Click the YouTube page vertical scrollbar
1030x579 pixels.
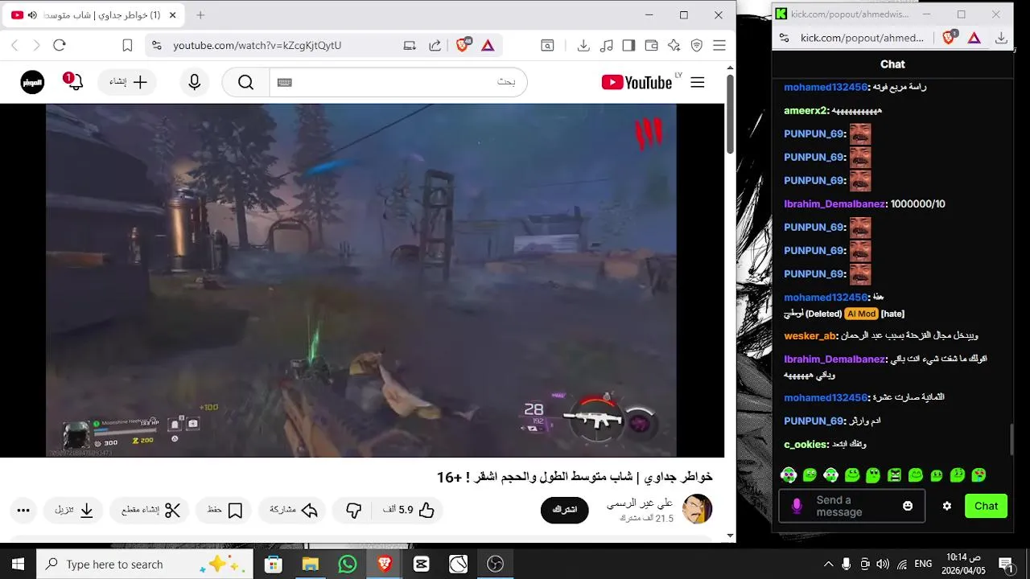click(730, 114)
